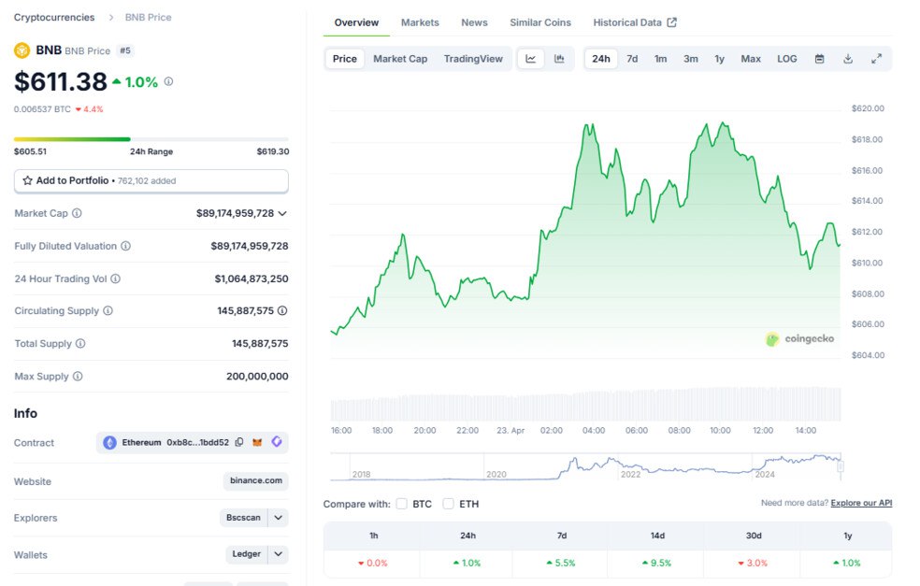Expand Market Cap value chevron
Image resolution: width=920 pixels, height=586 pixels.
(282, 213)
